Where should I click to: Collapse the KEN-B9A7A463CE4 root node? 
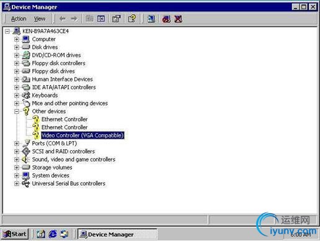(x=7, y=31)
